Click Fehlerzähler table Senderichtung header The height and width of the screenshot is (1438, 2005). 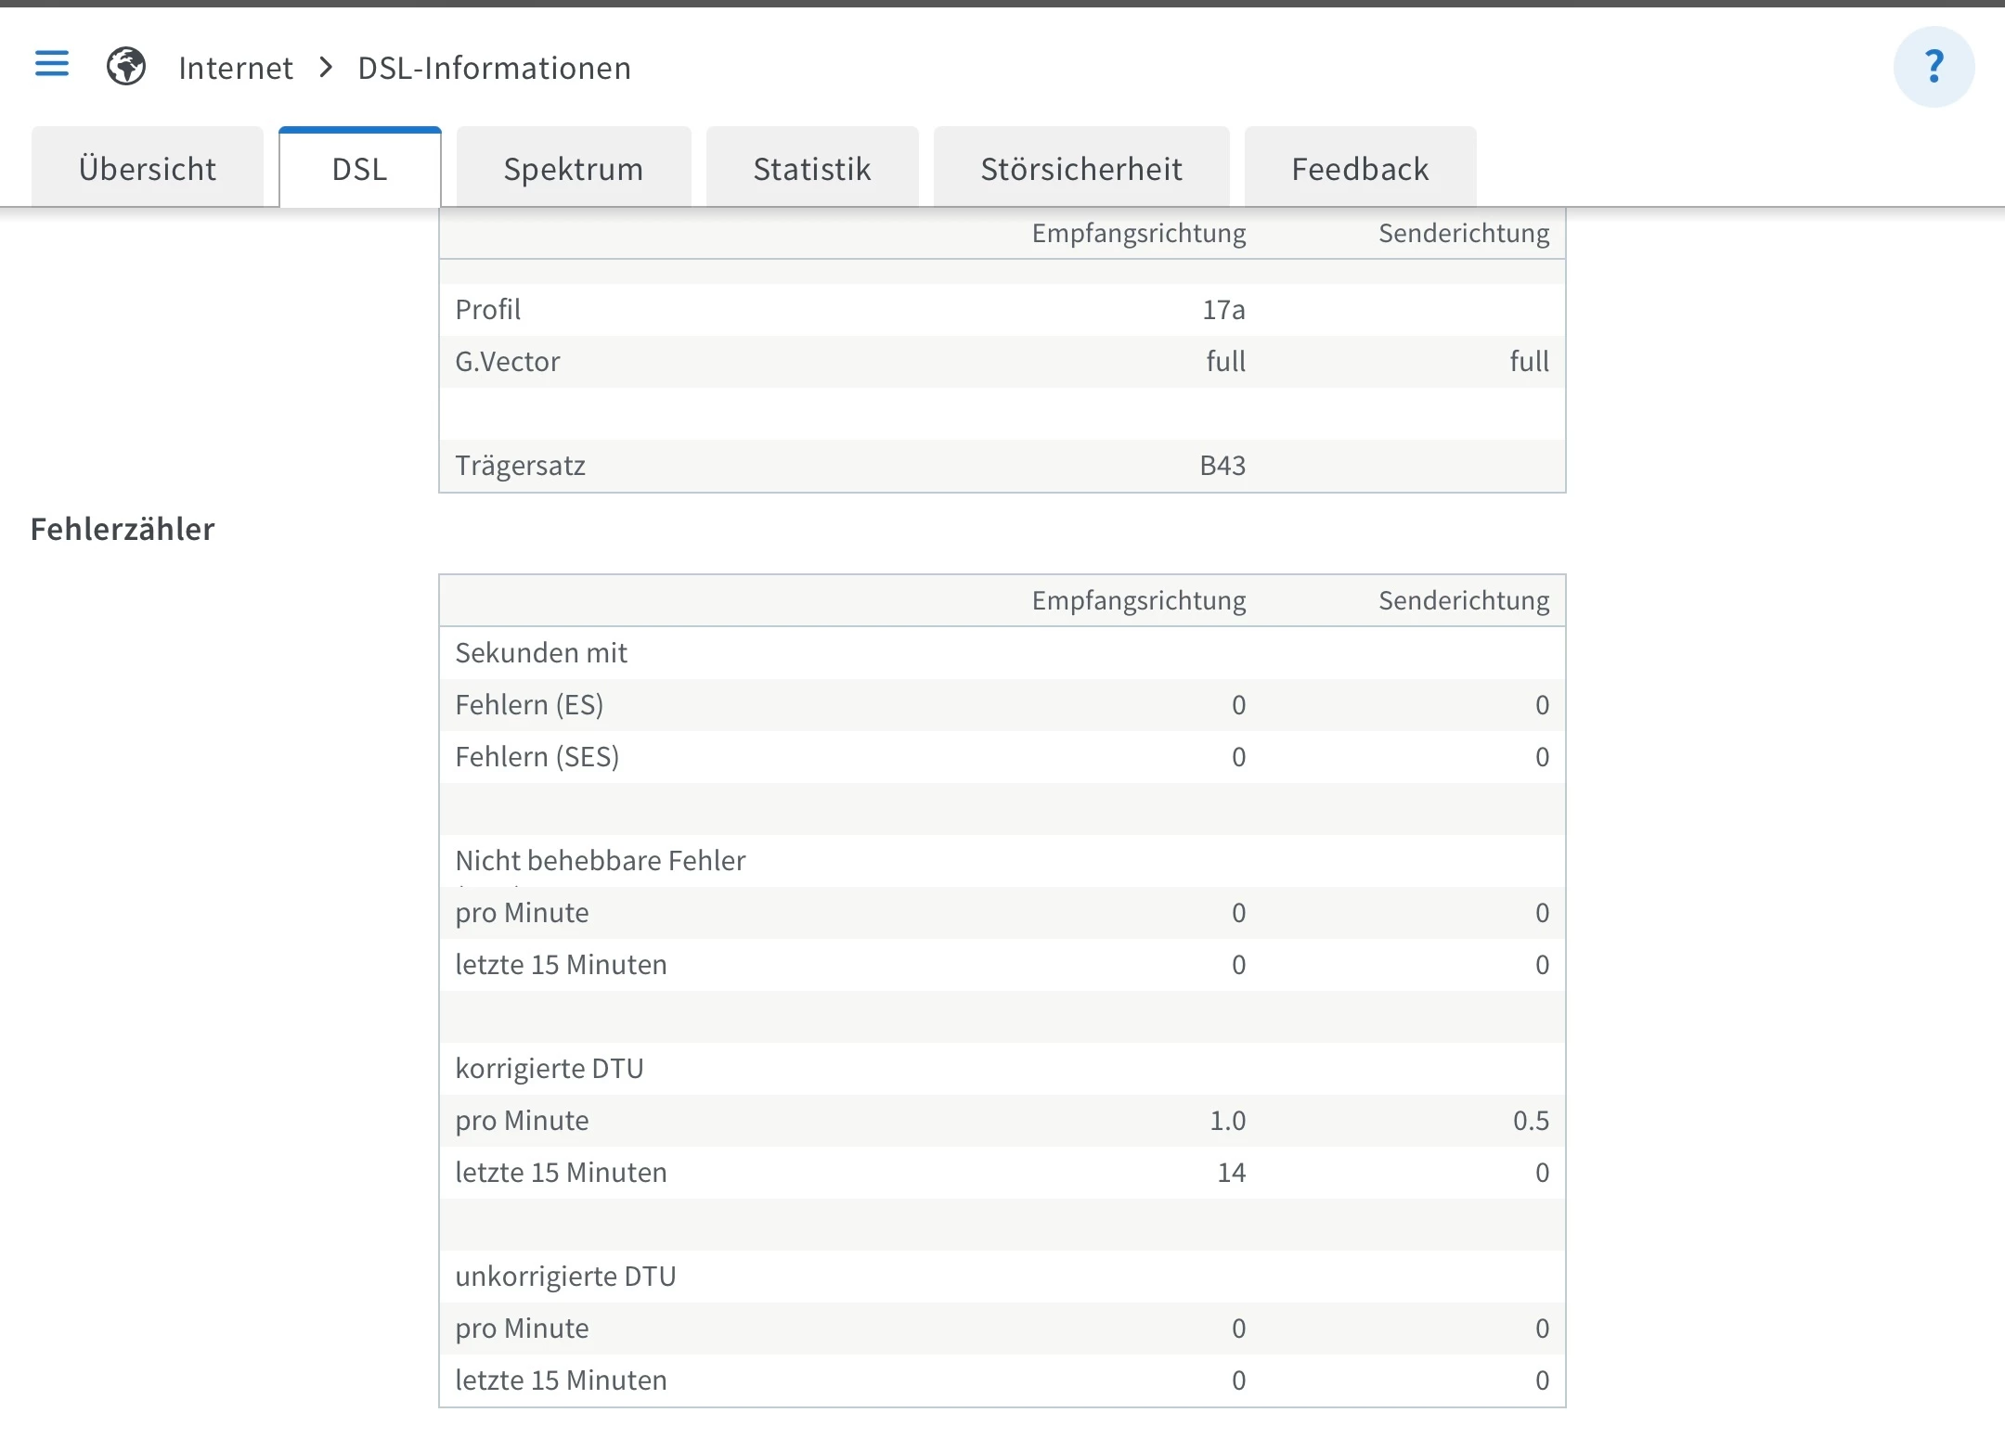point(1464,601)
